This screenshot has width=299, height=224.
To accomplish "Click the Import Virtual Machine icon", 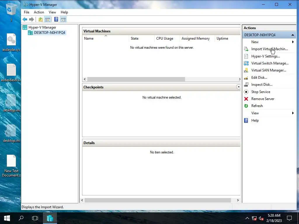I will coord(246,49).
